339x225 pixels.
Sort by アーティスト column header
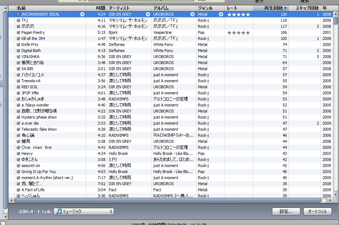(x=129, y=8)
